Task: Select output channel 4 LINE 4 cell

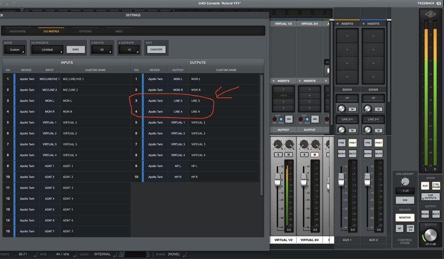Action: click(178, 112)
